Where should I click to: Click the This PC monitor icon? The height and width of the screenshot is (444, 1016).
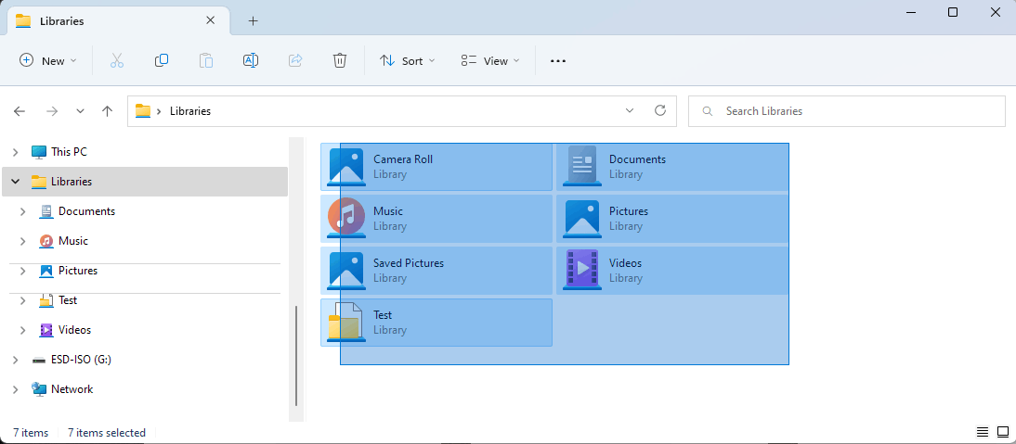40,153
